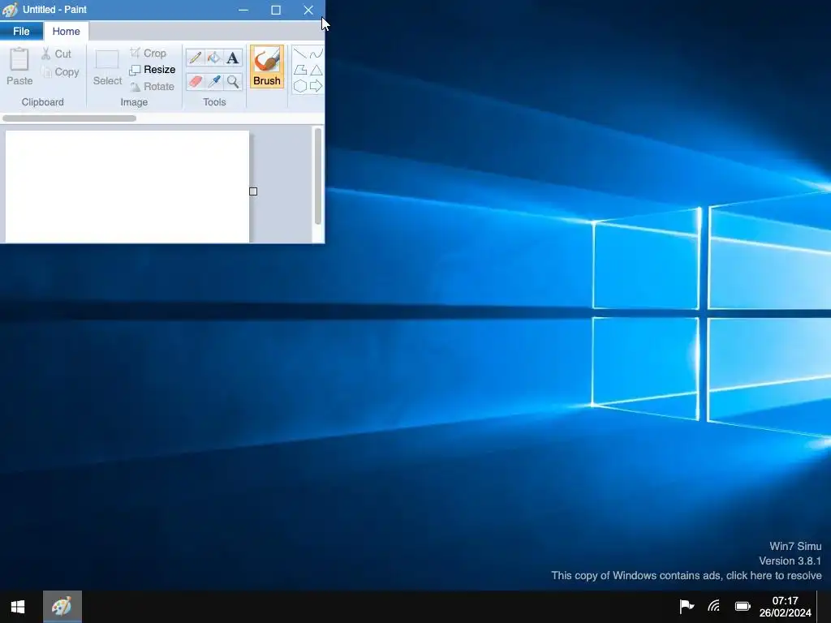Image resolution: width=831 pixels, height=623 pixels.
Task: Click the canvas right-edge resize handle
Action: point(253,191)
